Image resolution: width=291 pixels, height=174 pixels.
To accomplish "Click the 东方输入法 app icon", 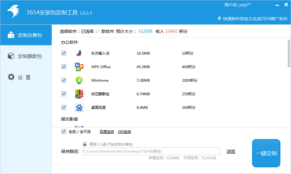I will tap(79, 53).
